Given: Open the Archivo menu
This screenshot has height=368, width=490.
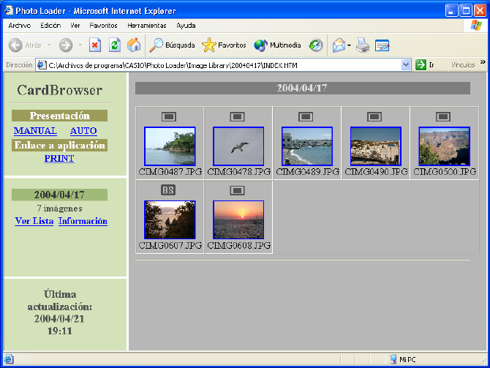Looking at the screenshot, I should coord(20,25).
